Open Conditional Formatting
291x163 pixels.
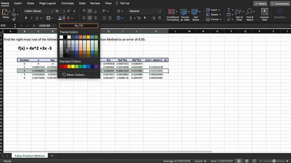172,15
